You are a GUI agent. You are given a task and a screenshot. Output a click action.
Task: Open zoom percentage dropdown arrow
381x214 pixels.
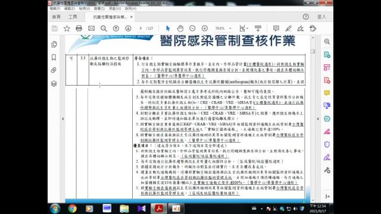coord(230,29)
